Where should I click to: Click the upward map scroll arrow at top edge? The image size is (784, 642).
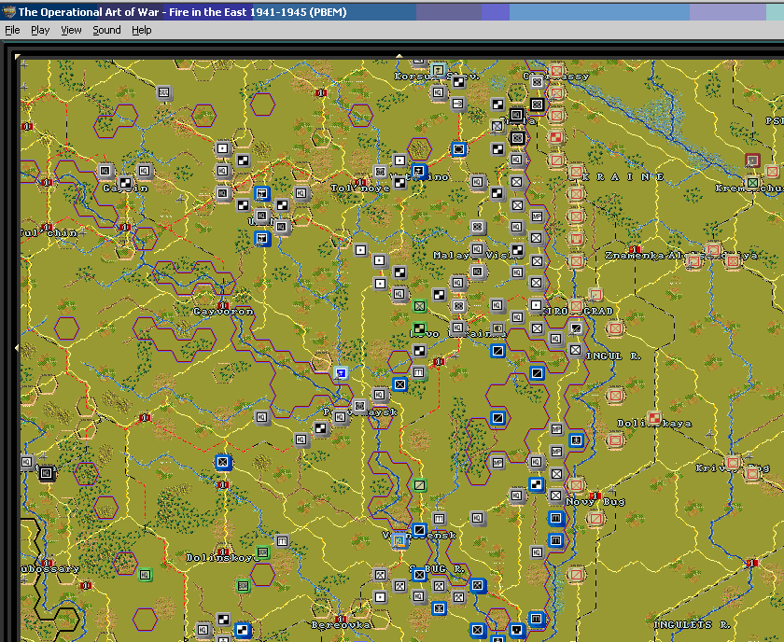(x=399, y=56)
